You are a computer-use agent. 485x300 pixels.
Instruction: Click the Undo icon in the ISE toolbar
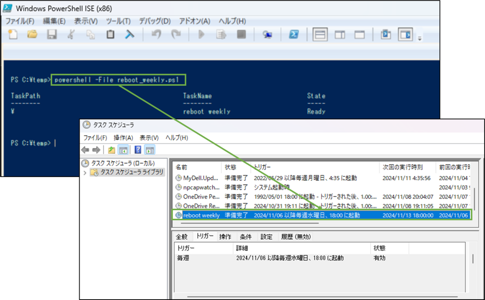[156, 34]
